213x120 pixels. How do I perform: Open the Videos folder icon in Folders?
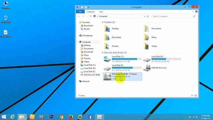click(x=146, y=46)
